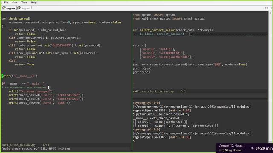This screenshot has width=273, height=153.
Task: Click the 'elif numbers and not set' line
Action: pyautogui.click(x=55, y=45)
